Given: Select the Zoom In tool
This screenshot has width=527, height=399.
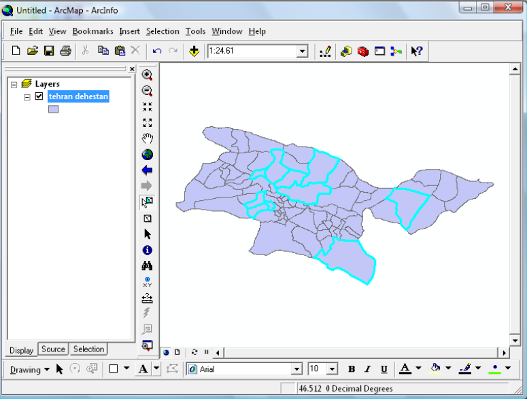Looking at the screenshot, I should point(147,75).
